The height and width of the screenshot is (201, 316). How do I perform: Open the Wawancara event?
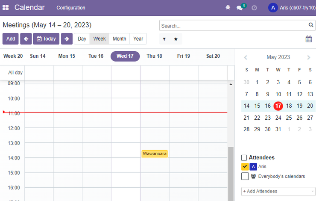[155, 154]
